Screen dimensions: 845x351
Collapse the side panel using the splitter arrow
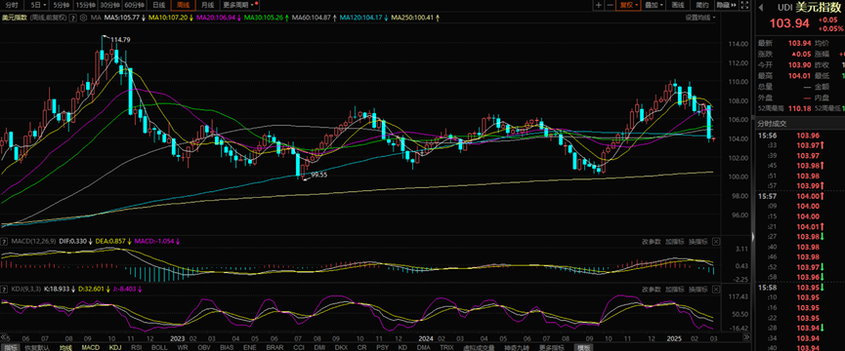(752, 237)
